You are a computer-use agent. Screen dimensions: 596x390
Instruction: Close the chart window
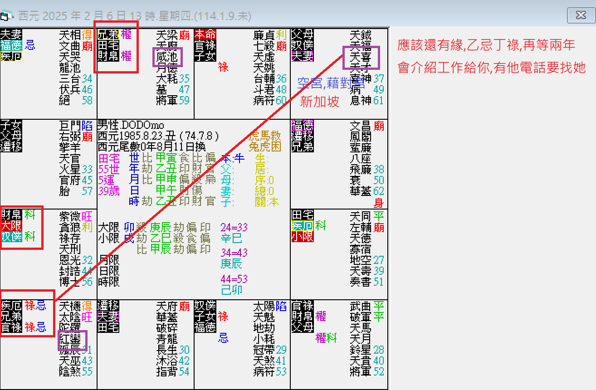click(581, 15)
